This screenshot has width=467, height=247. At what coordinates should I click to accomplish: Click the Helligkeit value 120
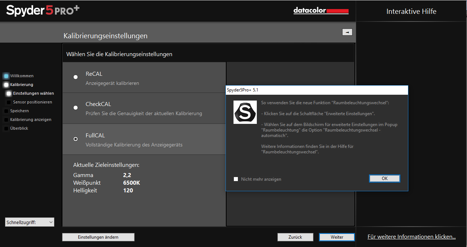click(128, 191)
